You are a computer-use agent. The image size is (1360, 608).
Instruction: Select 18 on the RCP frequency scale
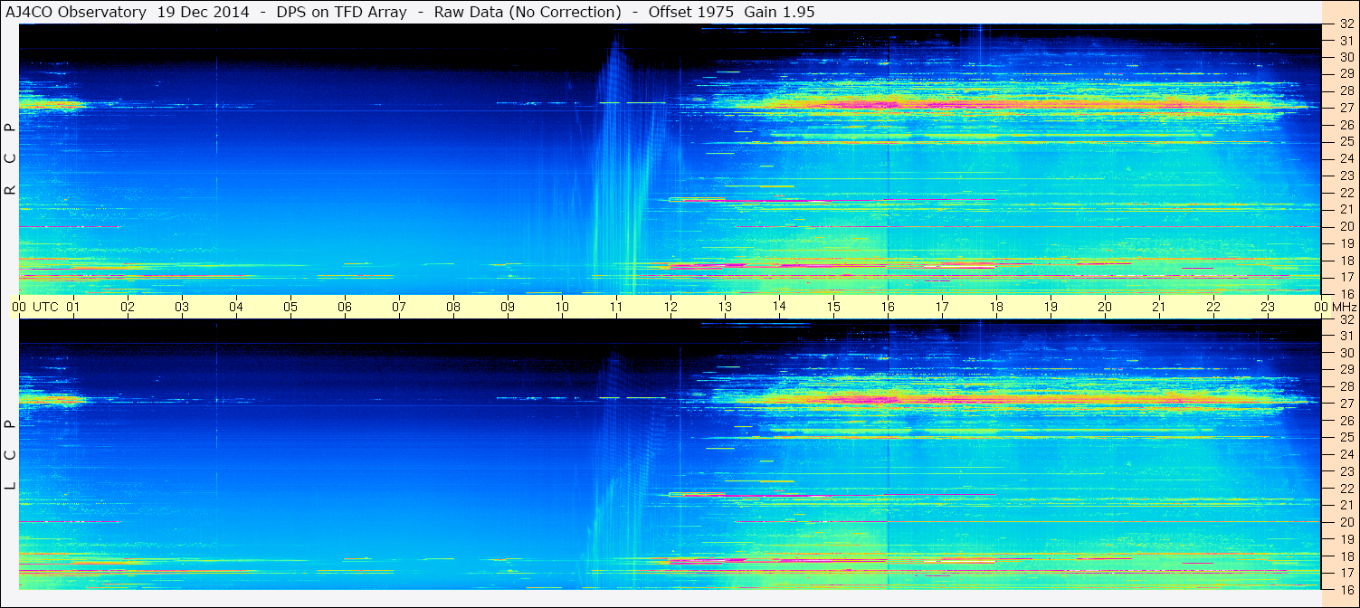click(x=1346, y=260)
